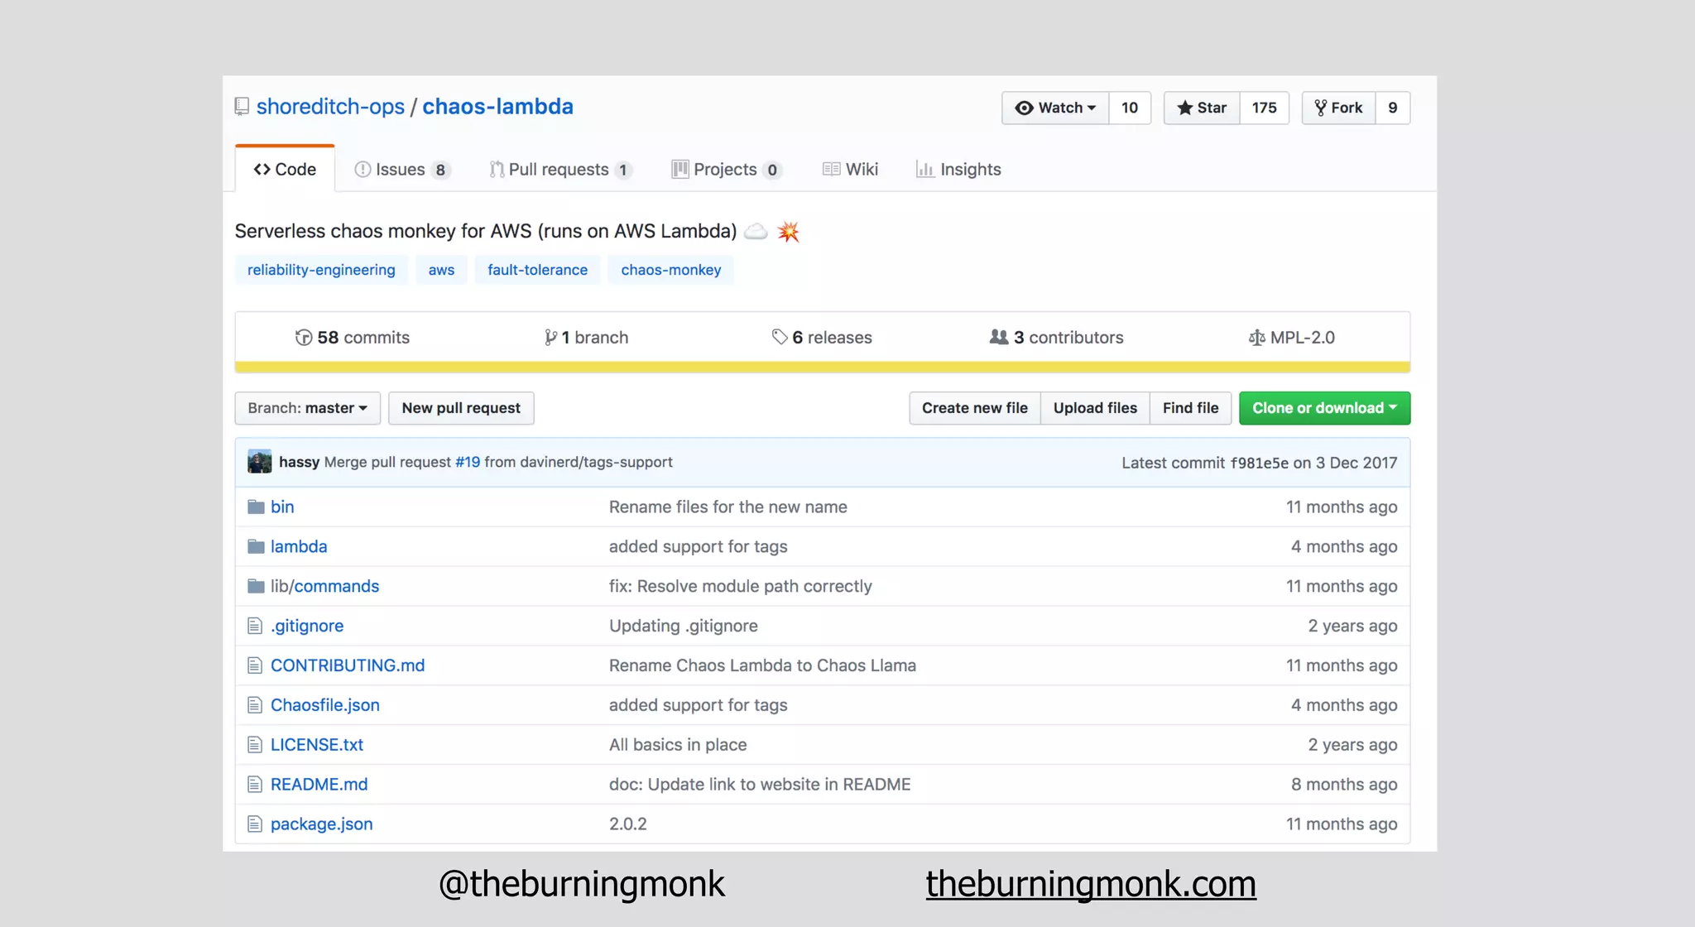Image resolution: width=1695 pixels, height=927 pixels.
Task: Switch to the Code tab
Action: (x=285, y=169)
